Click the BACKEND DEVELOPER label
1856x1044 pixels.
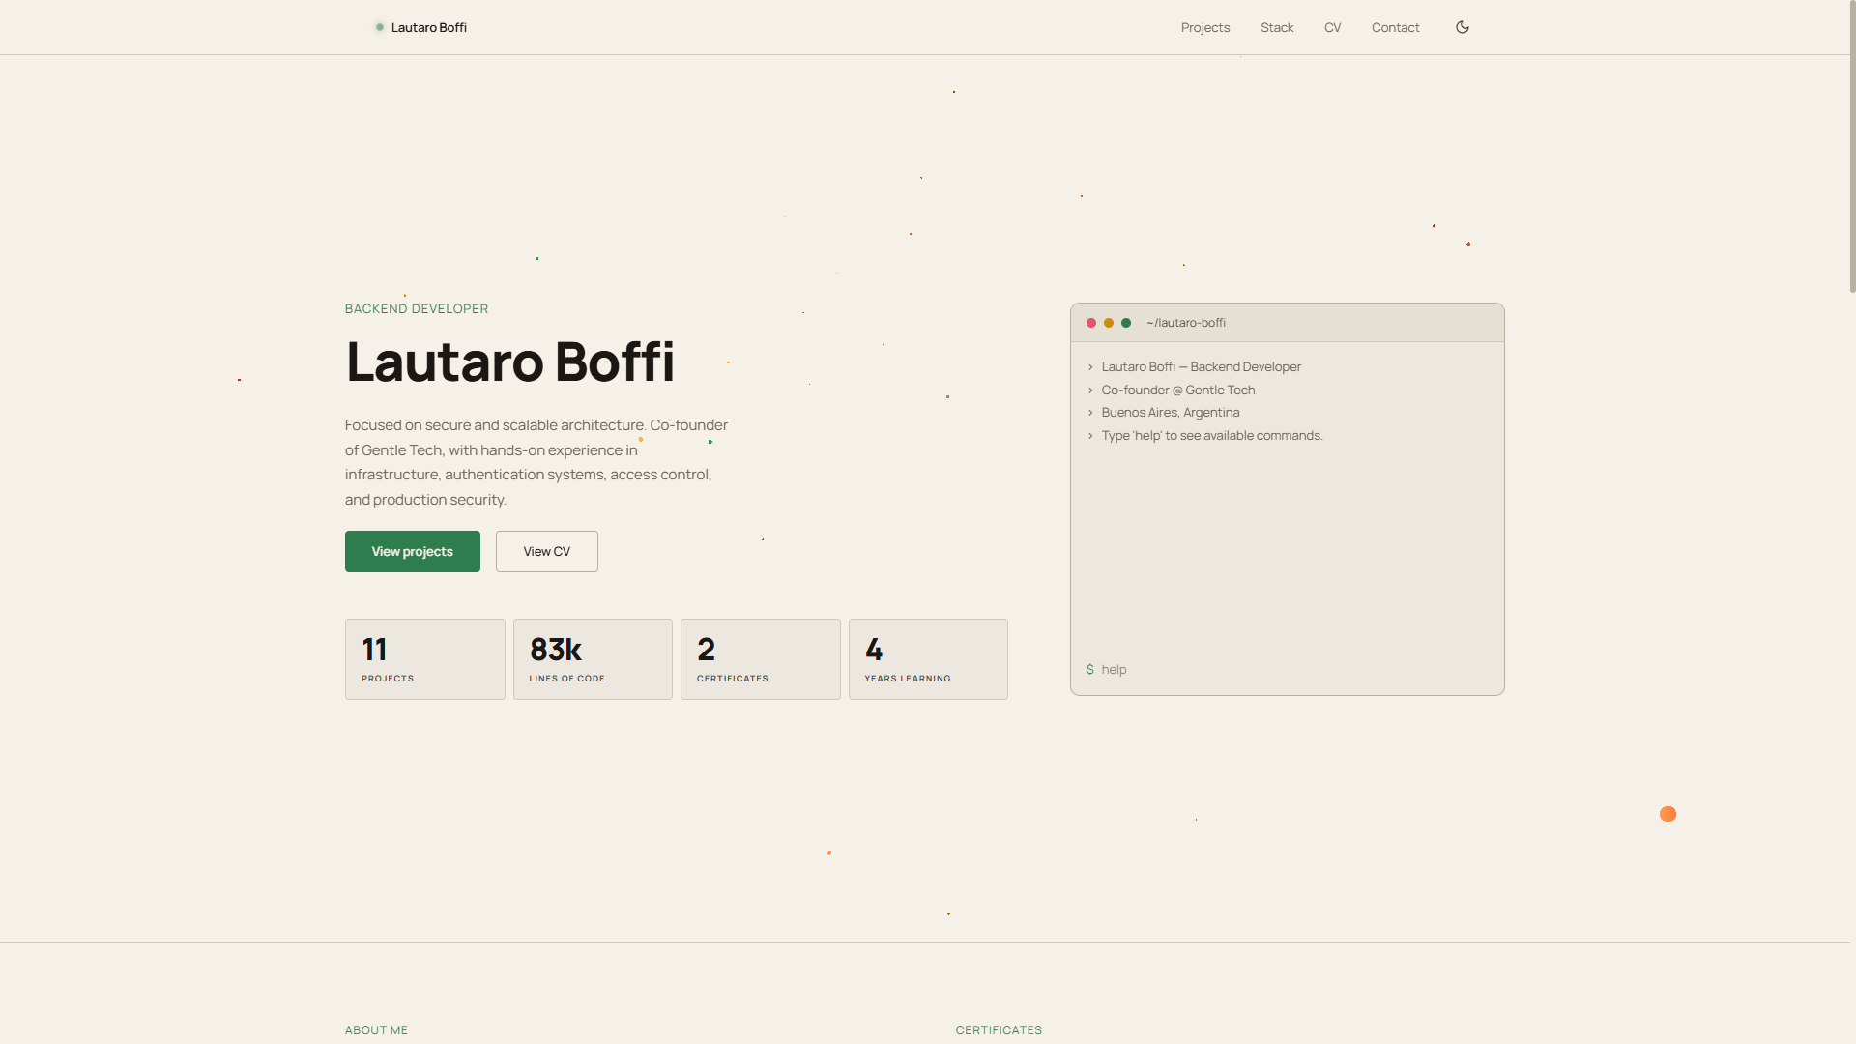click(417, 308)
